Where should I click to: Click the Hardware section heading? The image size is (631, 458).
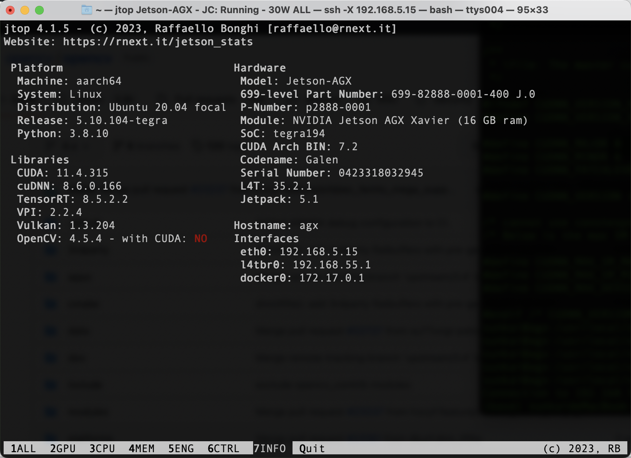pos(260,68)
